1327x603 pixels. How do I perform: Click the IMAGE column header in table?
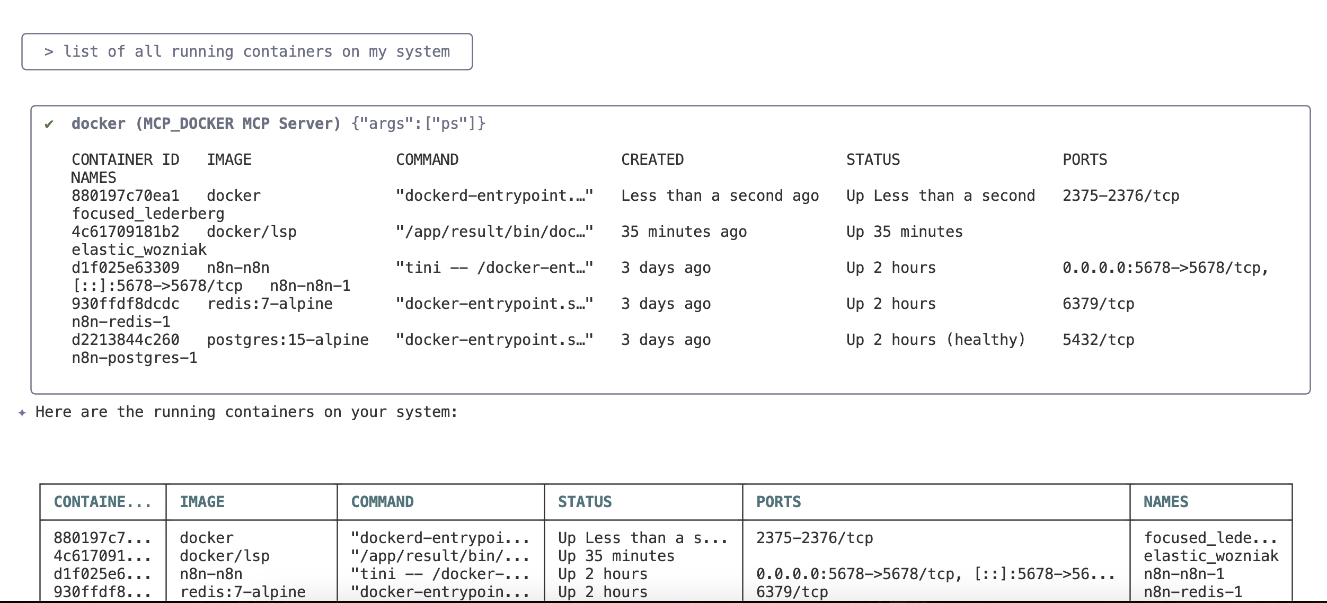(x=202, y=502)
